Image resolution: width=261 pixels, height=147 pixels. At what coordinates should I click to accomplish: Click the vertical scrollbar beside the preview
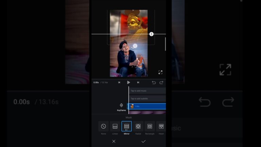point(165,44)
